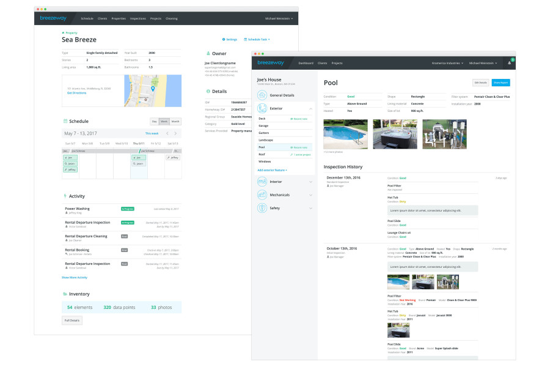Open the Inspections menu item
550x367 pixels.
tap(138, 18)
